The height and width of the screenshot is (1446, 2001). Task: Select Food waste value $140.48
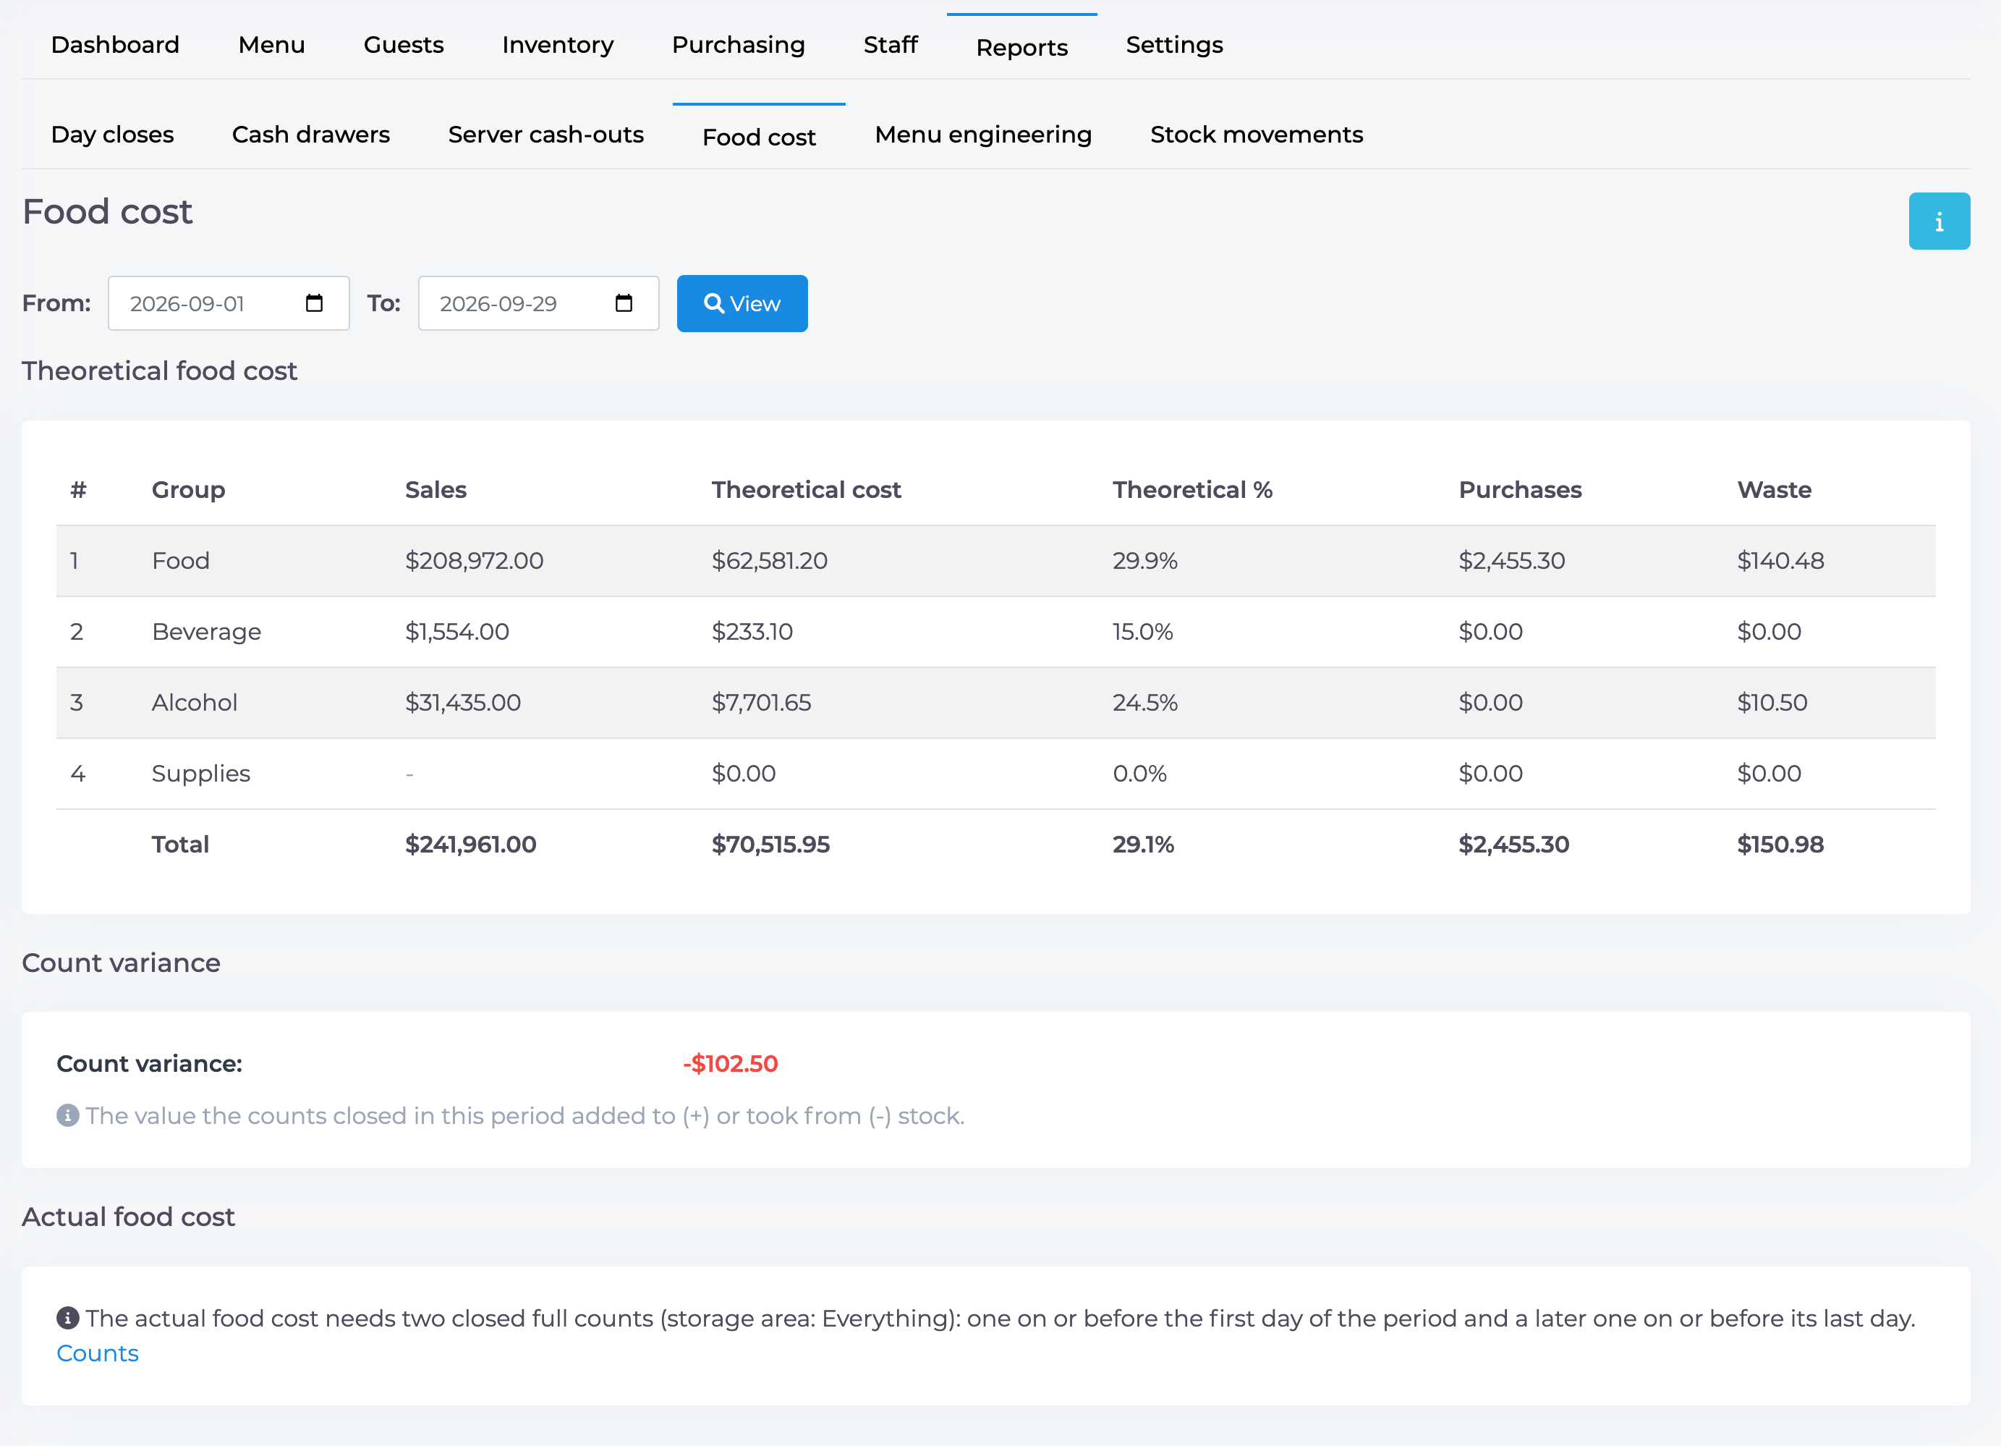[x=1780, y=561]
